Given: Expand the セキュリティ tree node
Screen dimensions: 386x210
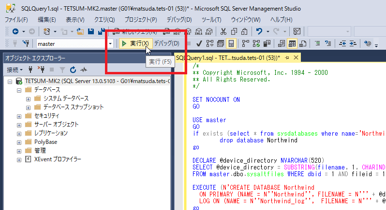Looking at the screenshot, I should (19, 116).
